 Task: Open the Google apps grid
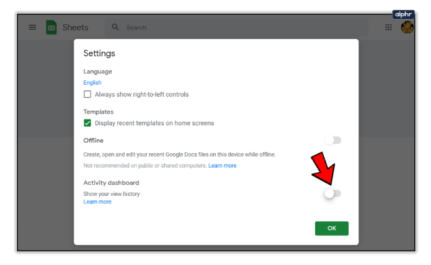388,27
